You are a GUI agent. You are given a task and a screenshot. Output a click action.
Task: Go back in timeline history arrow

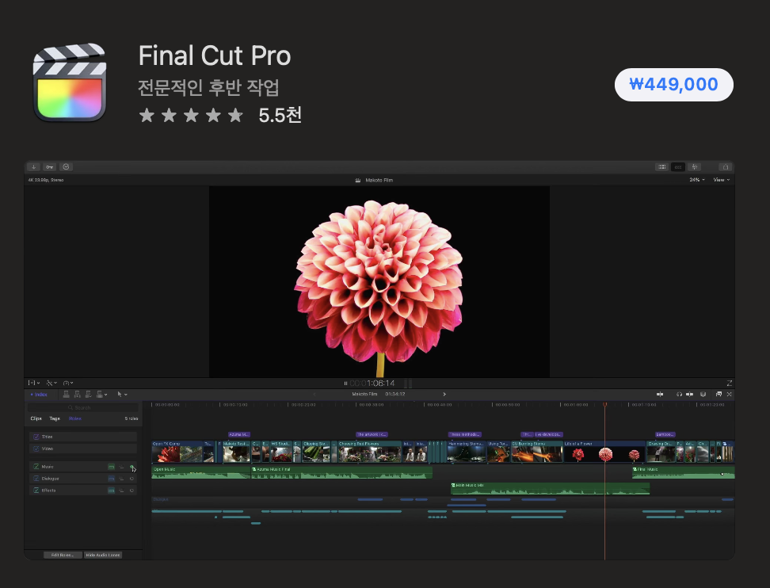[x=314, y=394]
